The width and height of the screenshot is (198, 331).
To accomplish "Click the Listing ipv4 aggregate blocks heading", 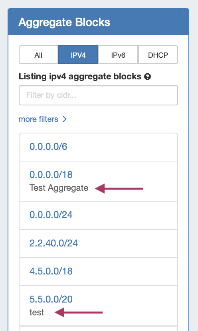I will pos(80,77).
